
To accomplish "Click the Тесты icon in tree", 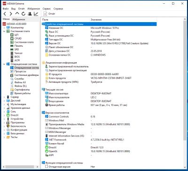I will coord(8,137).
